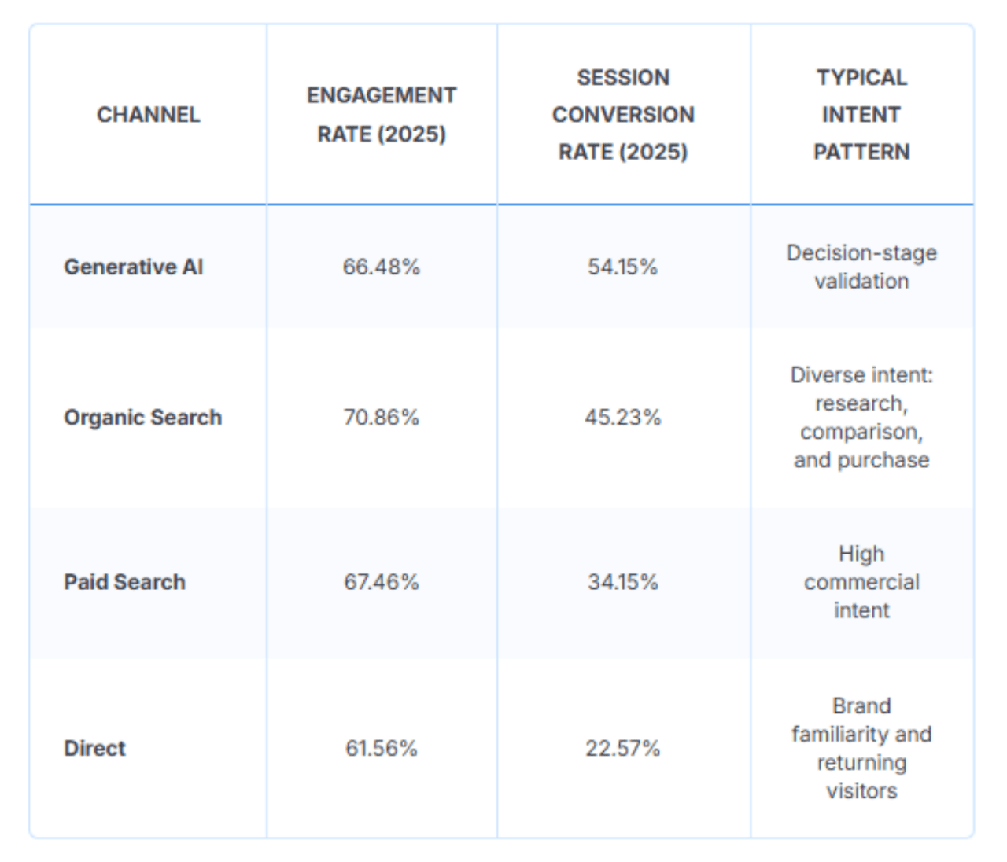The image size is (1007, 862).
Task: Select the Diverse intent description cell
Action: coord(861,418)
